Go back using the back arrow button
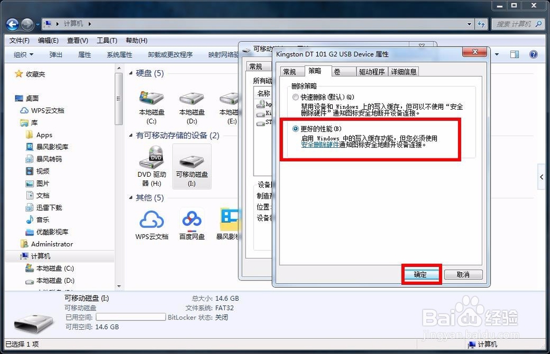This screenshot has width=550, height=354. 13,25
